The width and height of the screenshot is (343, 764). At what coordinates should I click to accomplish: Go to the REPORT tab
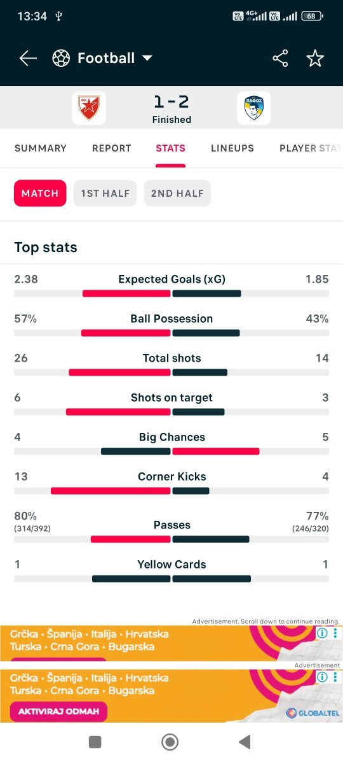tap(112, 148)
